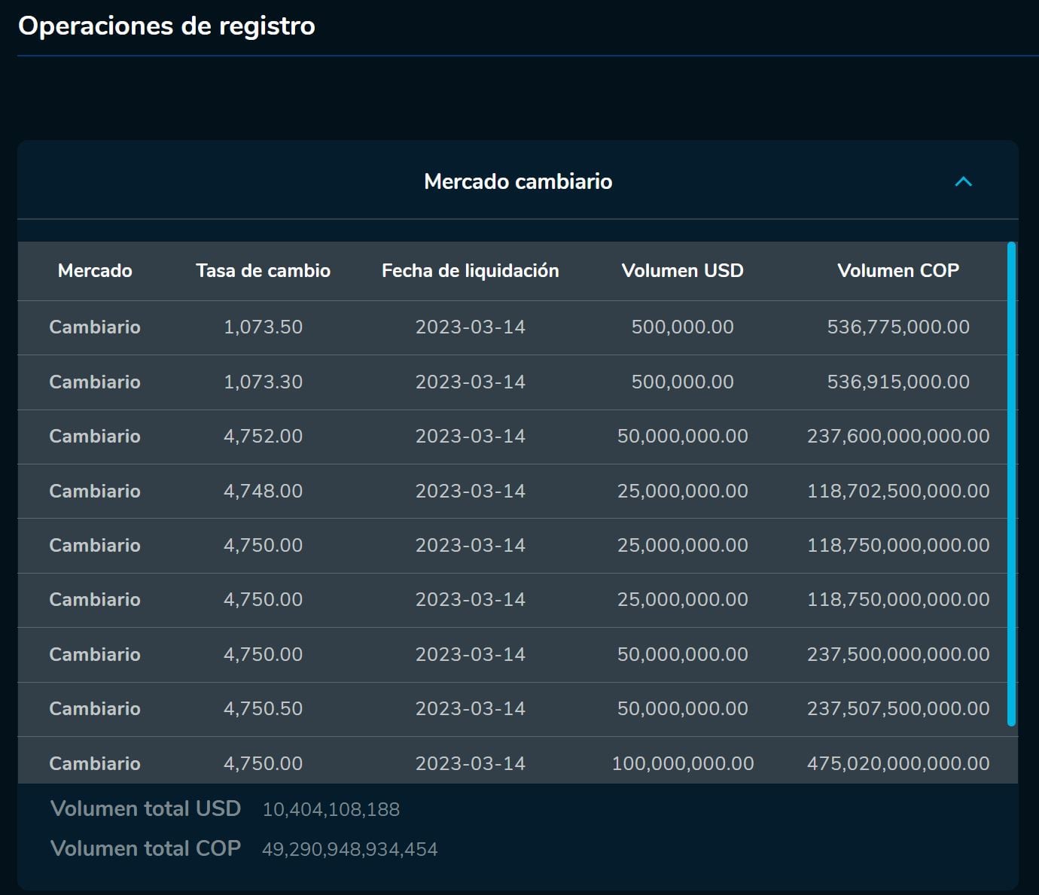1039x895 pixels.
Task: Select the row with rate 4,752.00
Action: pyautogui.click(x=263, y=437)
